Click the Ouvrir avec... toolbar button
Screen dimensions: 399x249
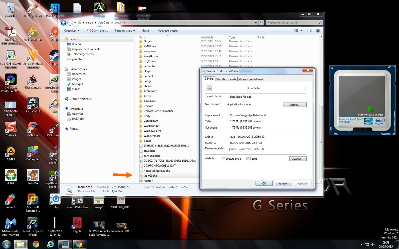[97, 30]
